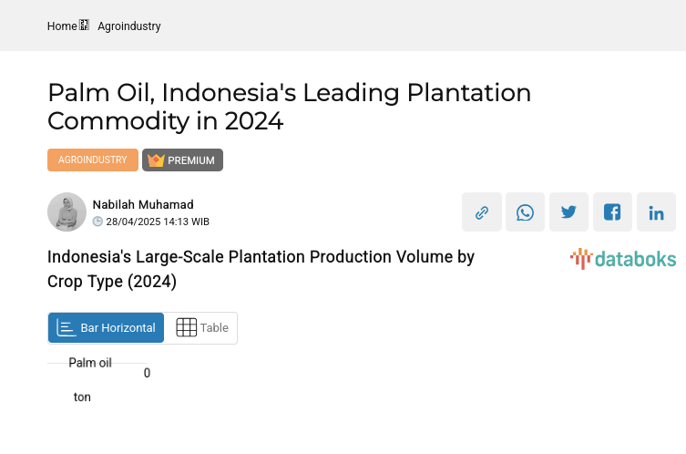Click the 'ton' unit label
The image size is (686, 454).
point(82,397)
